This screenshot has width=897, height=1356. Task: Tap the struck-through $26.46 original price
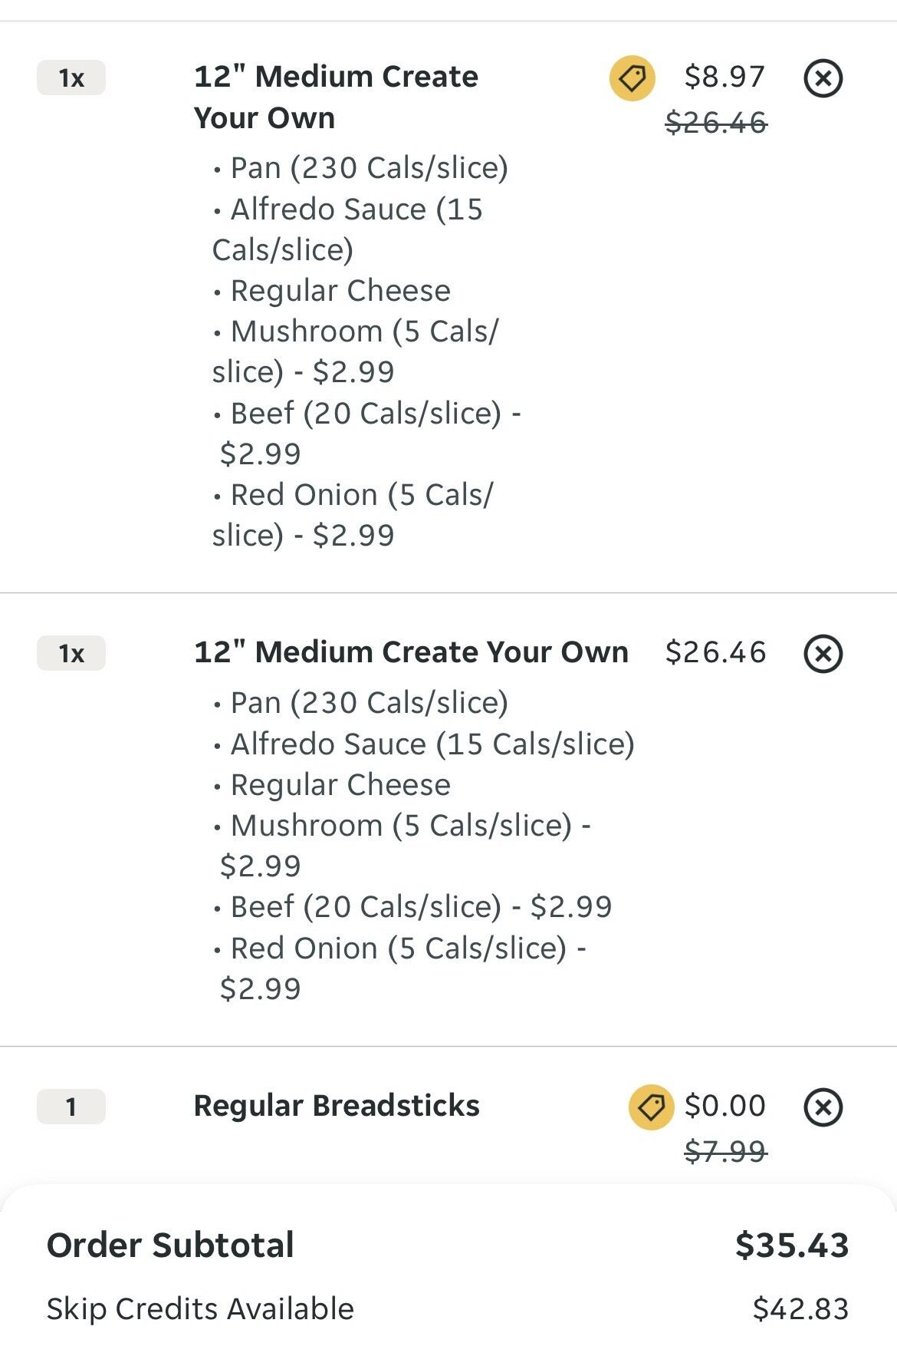715,122
